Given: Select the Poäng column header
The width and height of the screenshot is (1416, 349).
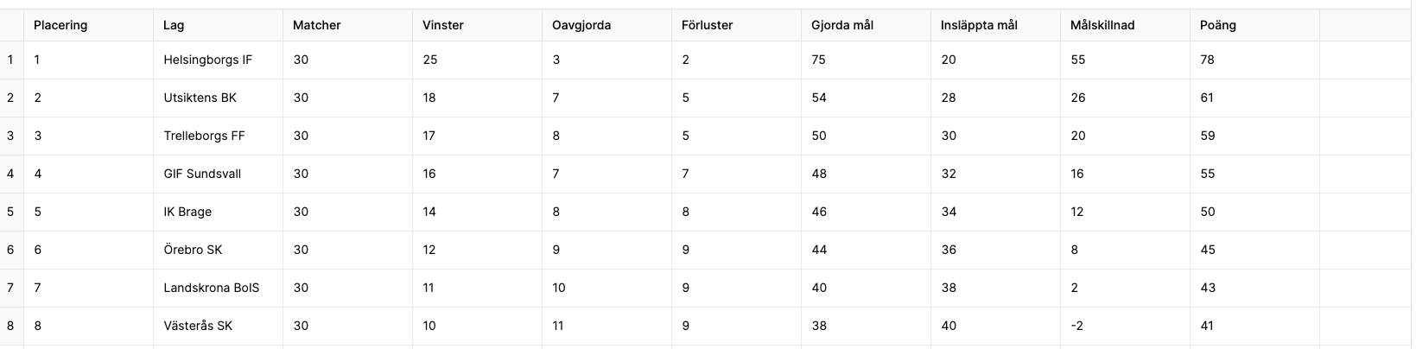Looking at the screenshot, I should click(1254, 25).
